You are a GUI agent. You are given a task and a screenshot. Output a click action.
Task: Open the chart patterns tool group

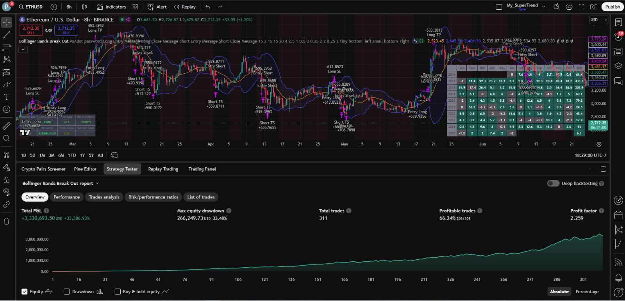point(7,59)
